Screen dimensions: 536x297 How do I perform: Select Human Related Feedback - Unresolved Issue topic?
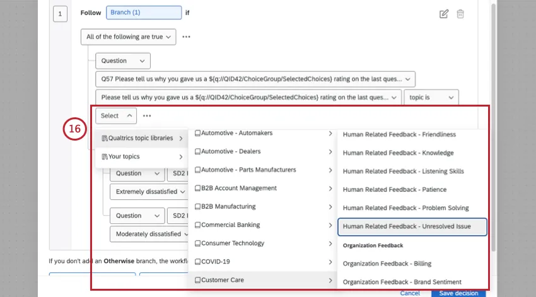(x=412, y=226)
